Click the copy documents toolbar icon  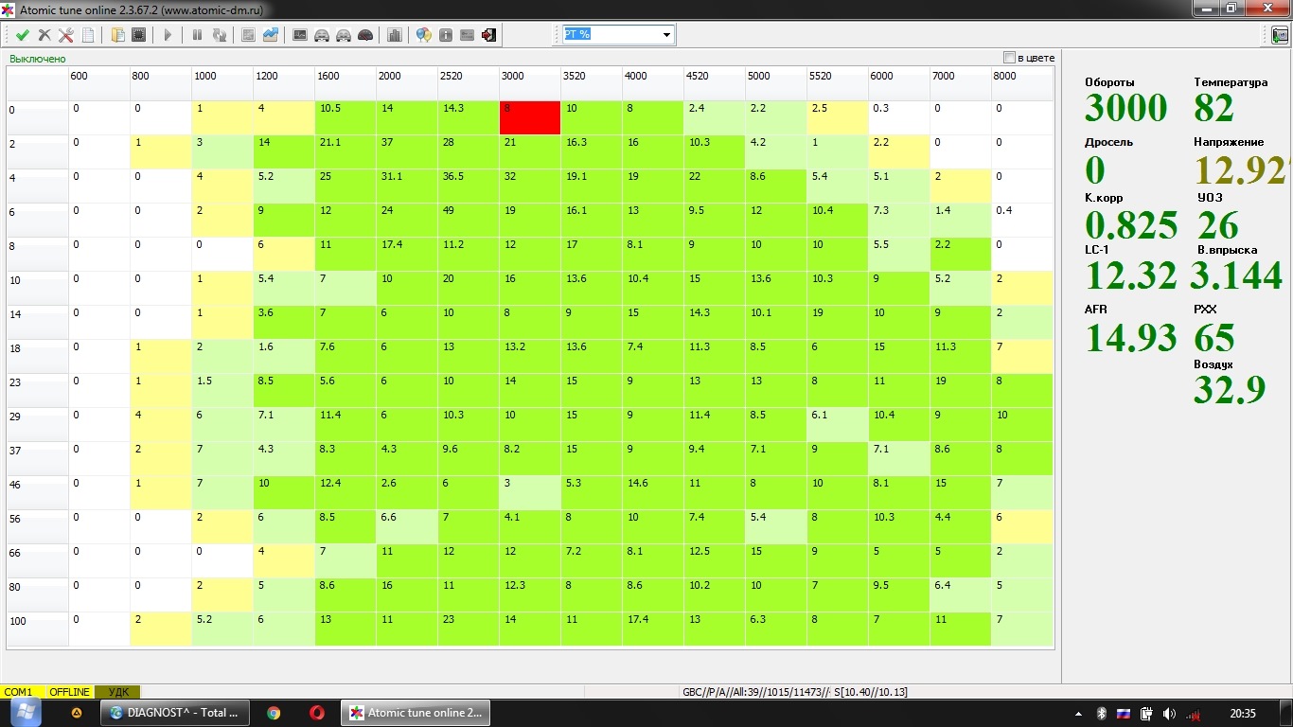118,35
